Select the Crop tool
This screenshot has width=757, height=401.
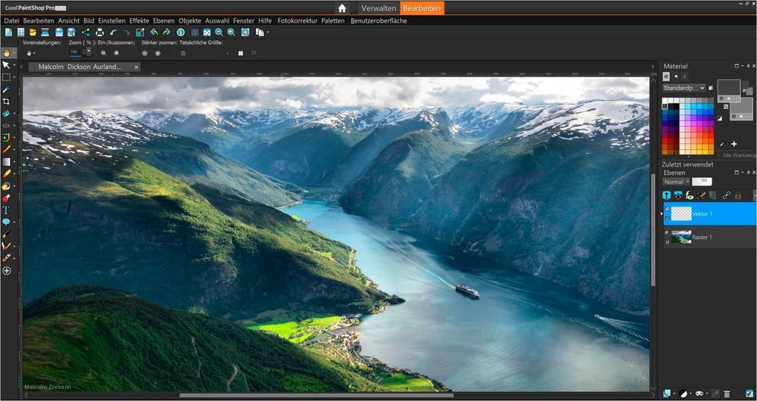(6, 101)
